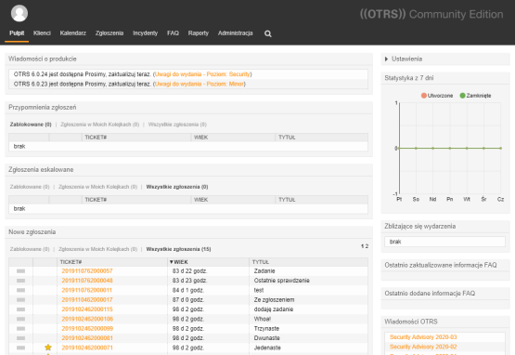
Task: Open the FAQ menu
Action: [x=173, y=33]
